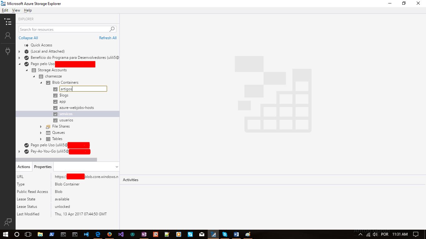Click the File Shares folder icon

pyautogui.click(x=48, y=126)
